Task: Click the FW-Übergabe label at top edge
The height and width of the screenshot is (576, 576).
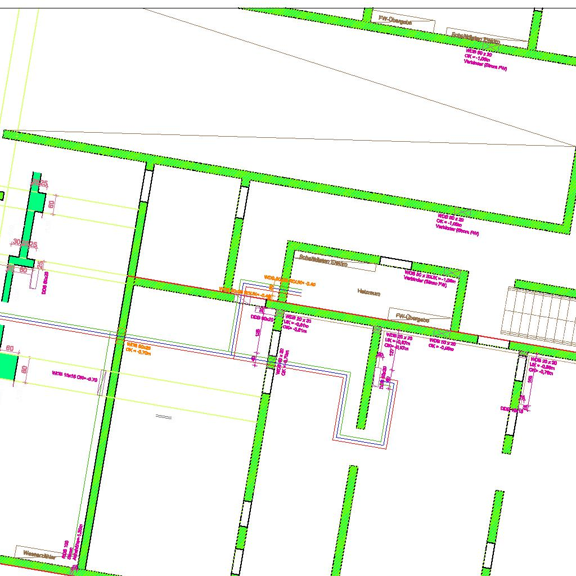Action: click(x=397, y=20)
